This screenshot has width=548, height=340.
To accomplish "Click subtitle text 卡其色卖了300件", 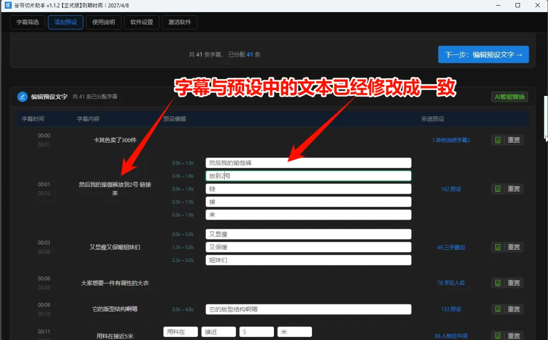I will (x=115, y=140).
